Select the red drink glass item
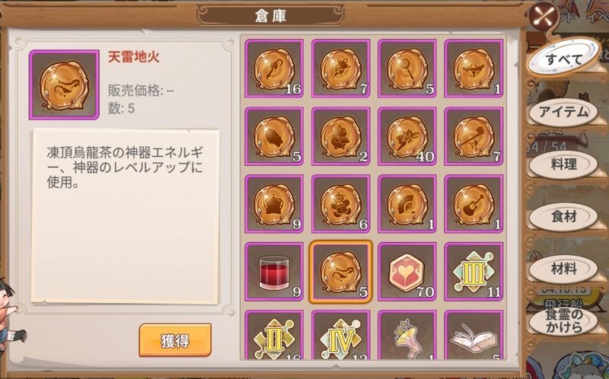 point(274,272)
